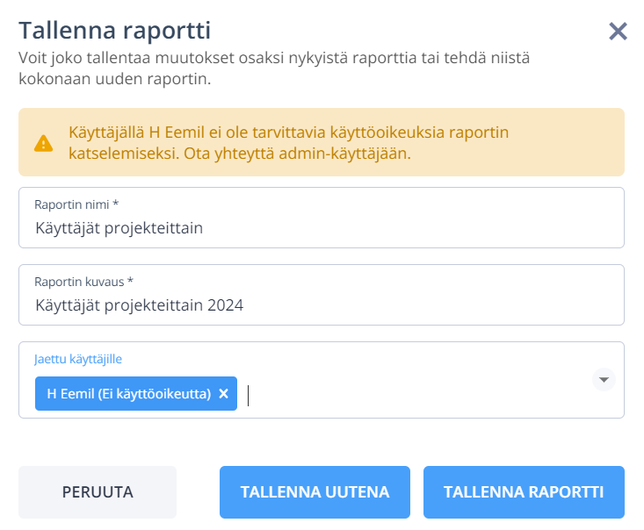Open the Jaettu käyttäjille dropdown arrow
The width and height of the screenshot is (644, 530).
click(x=604, y=379)
